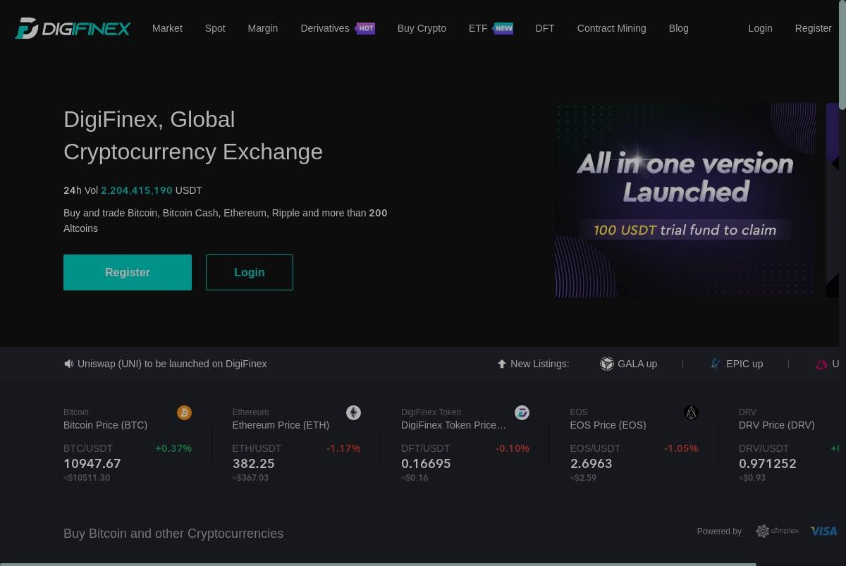Open EOS Price (EOS) card title
846x566 pixels.
coord(608,425)
